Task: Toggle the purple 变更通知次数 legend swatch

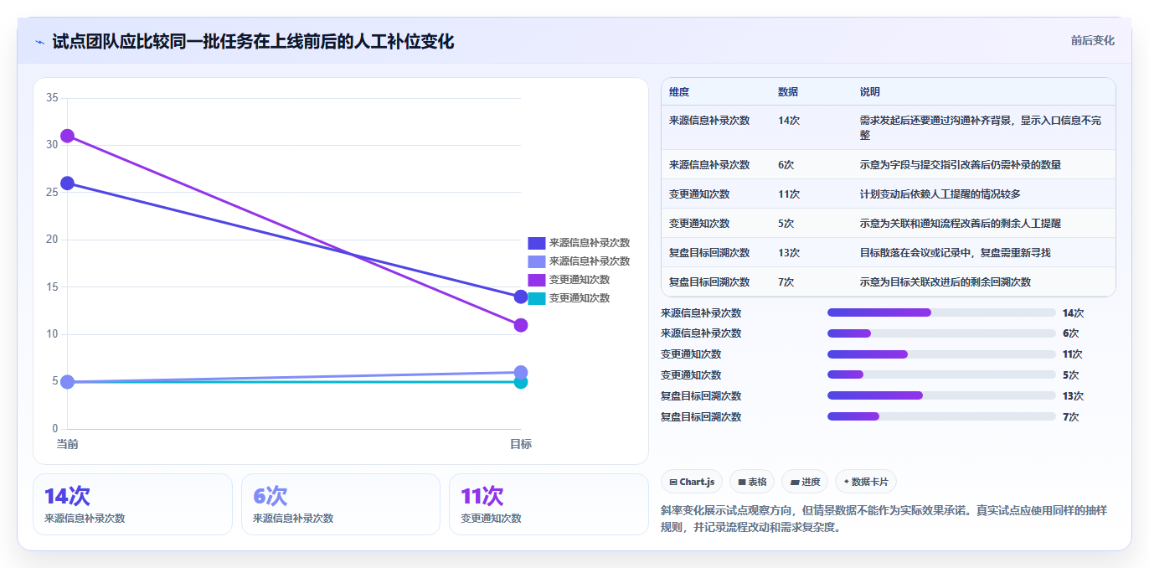Action: point(537,280)
